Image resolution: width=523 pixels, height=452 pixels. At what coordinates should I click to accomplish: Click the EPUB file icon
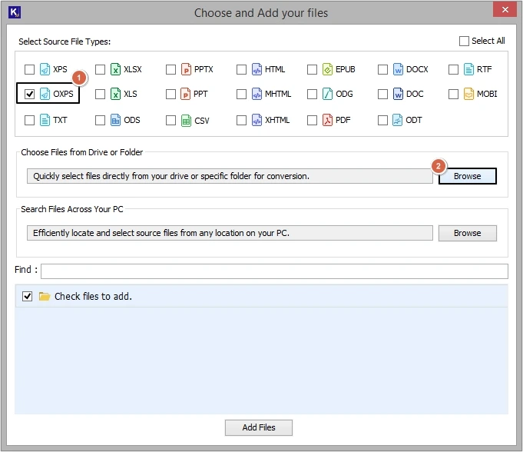pos(327,69)
